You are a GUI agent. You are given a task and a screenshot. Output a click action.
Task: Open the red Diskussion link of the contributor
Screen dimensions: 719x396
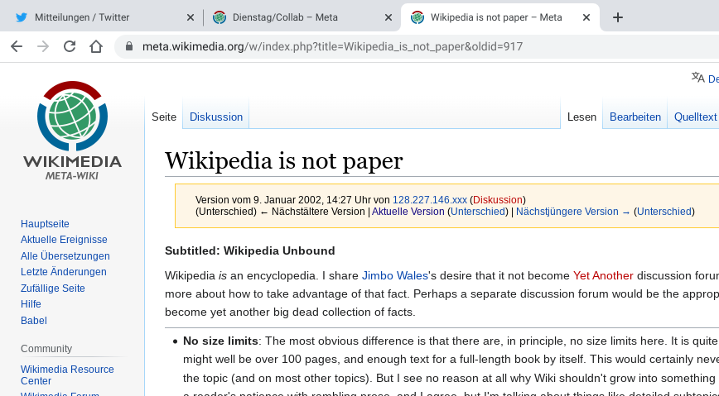click(x=498, y=199)
